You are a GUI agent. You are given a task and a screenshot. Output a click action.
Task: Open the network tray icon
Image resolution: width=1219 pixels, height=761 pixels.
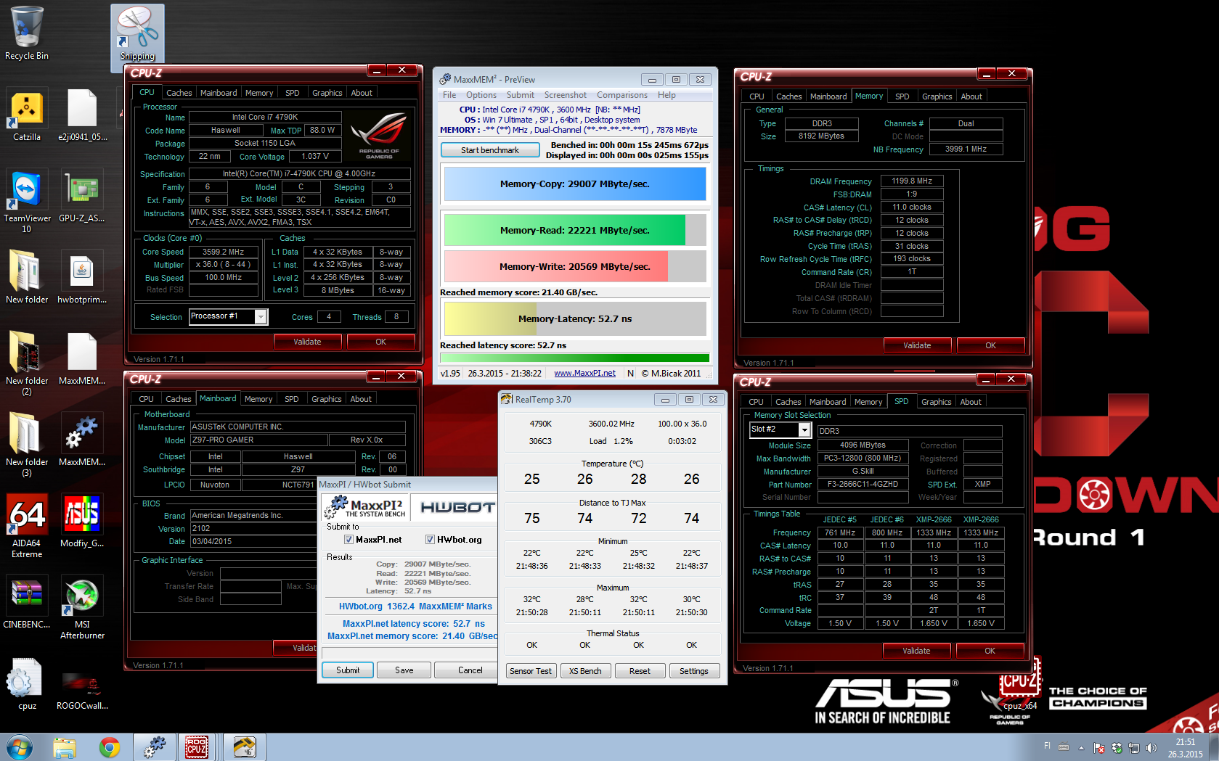(x=1133, y=747)
